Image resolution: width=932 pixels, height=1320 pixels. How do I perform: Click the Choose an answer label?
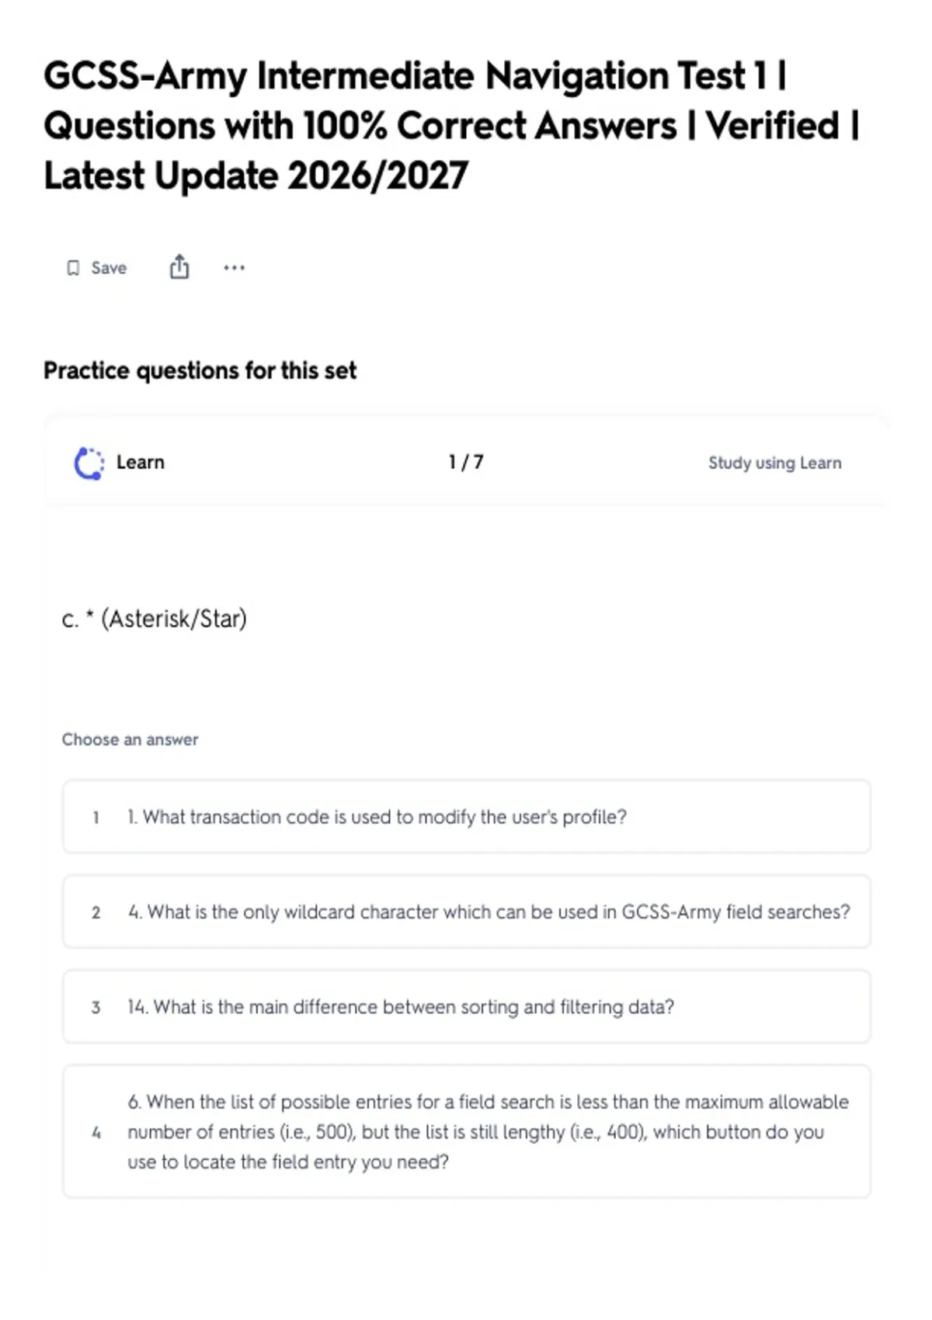(130, 739)
